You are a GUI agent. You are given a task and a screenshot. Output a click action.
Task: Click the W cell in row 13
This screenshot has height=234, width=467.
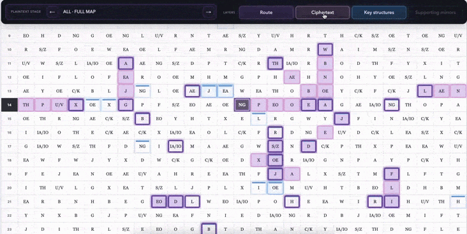(242, 91)
